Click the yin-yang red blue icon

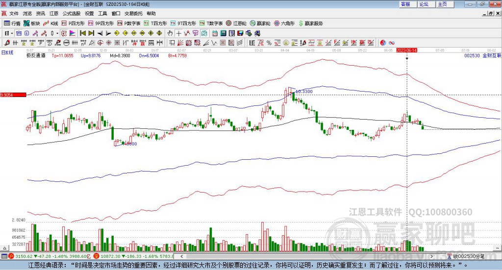[x=383, y=43]
